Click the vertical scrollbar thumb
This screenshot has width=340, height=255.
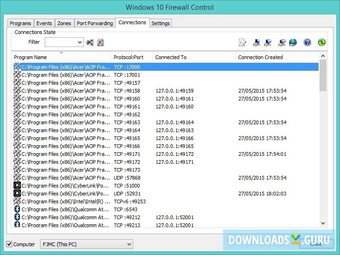(323, 75)
